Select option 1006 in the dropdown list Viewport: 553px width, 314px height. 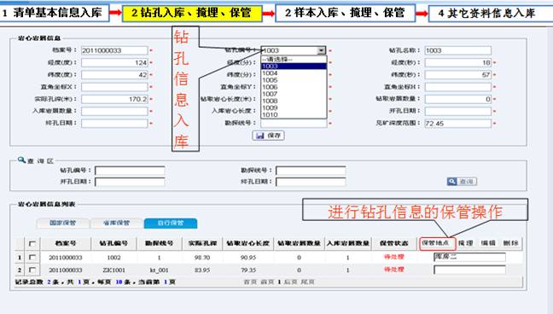294,87
